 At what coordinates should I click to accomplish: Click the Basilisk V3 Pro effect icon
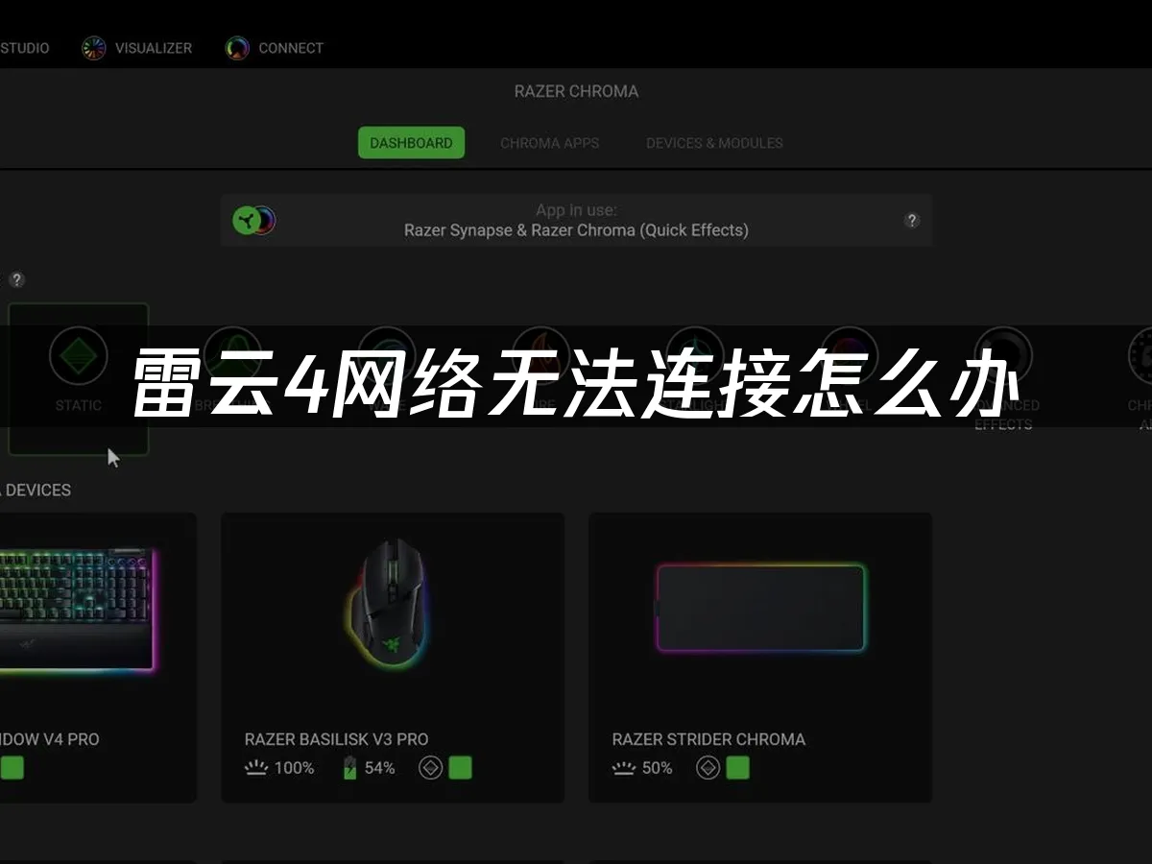tap(430, 768)
